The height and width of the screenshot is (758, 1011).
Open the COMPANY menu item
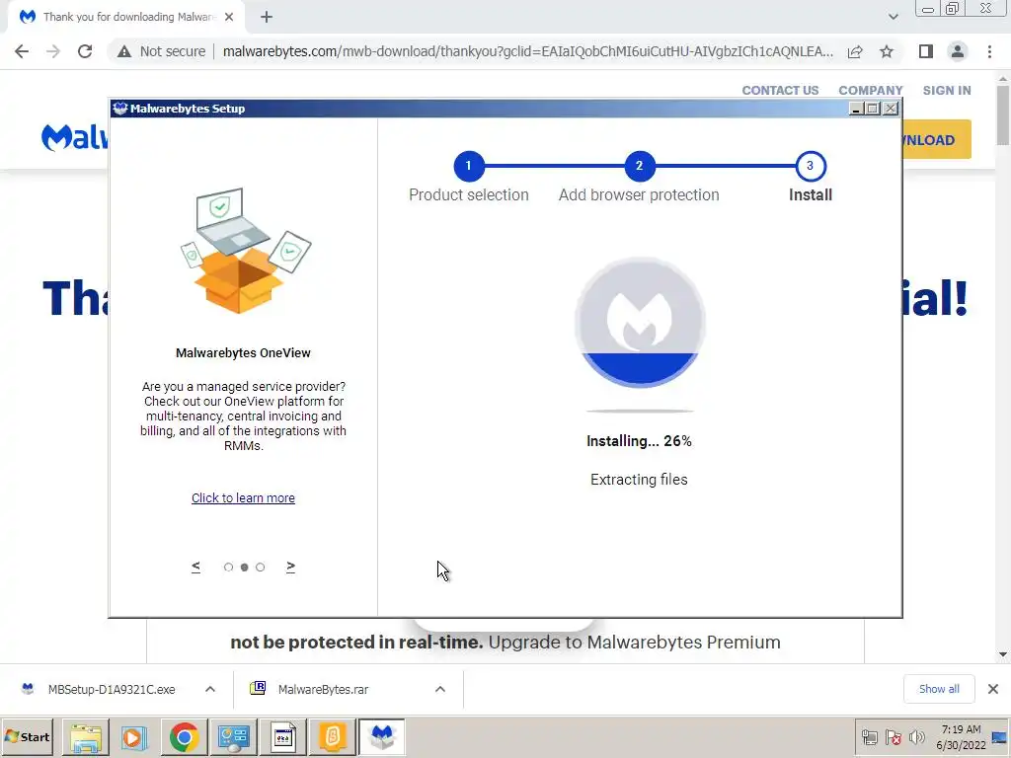[x=871, y=91]
